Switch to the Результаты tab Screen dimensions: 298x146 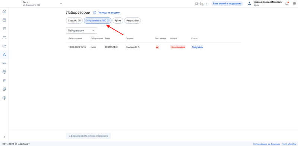[133, 20]
